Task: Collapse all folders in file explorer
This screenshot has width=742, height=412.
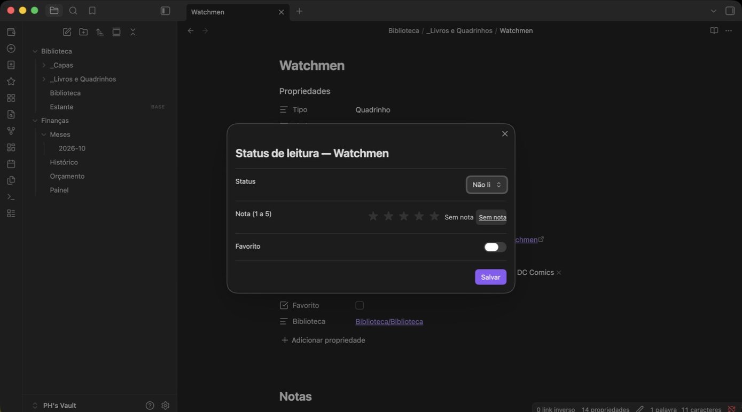Action: click(133, 32)
